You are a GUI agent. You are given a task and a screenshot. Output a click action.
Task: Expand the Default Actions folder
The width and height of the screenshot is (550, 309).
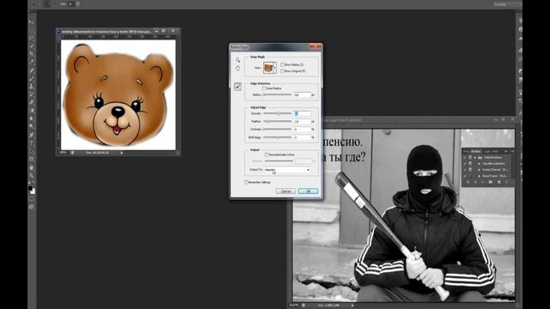tap(475, 158)
